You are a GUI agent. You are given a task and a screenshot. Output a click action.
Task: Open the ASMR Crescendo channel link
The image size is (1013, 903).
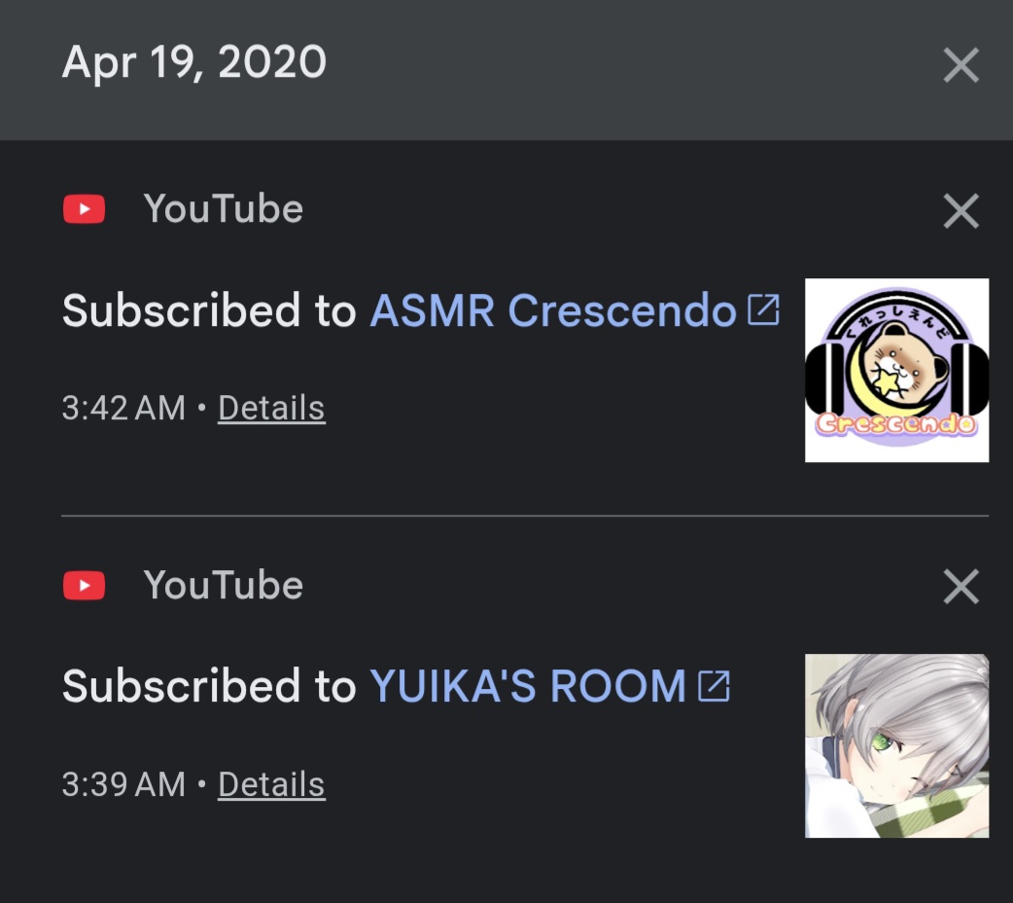coord(553,310)
